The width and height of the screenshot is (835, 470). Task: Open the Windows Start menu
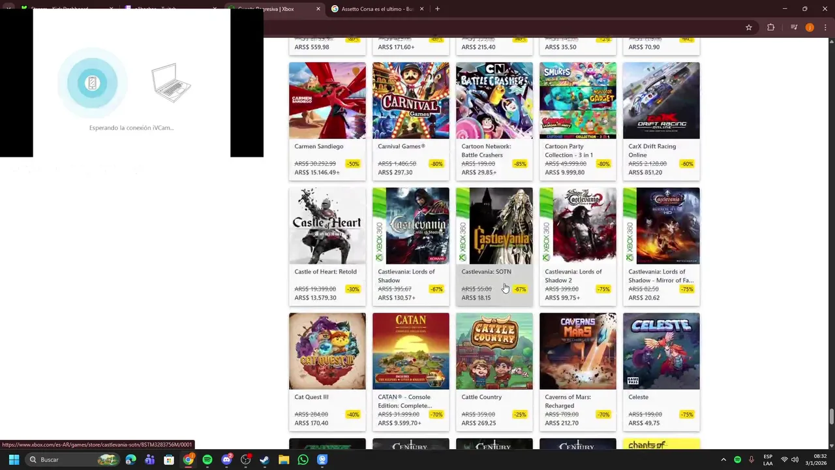(14, 460)
